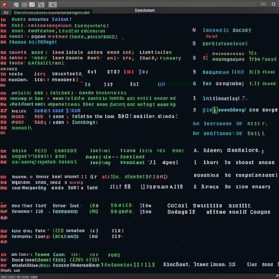Click the wide fifth grey toolbar button

[x=53, y=5]
